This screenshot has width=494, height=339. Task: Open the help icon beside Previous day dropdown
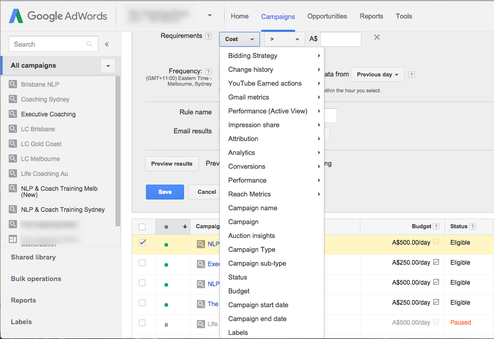click(x=411, y=75)
